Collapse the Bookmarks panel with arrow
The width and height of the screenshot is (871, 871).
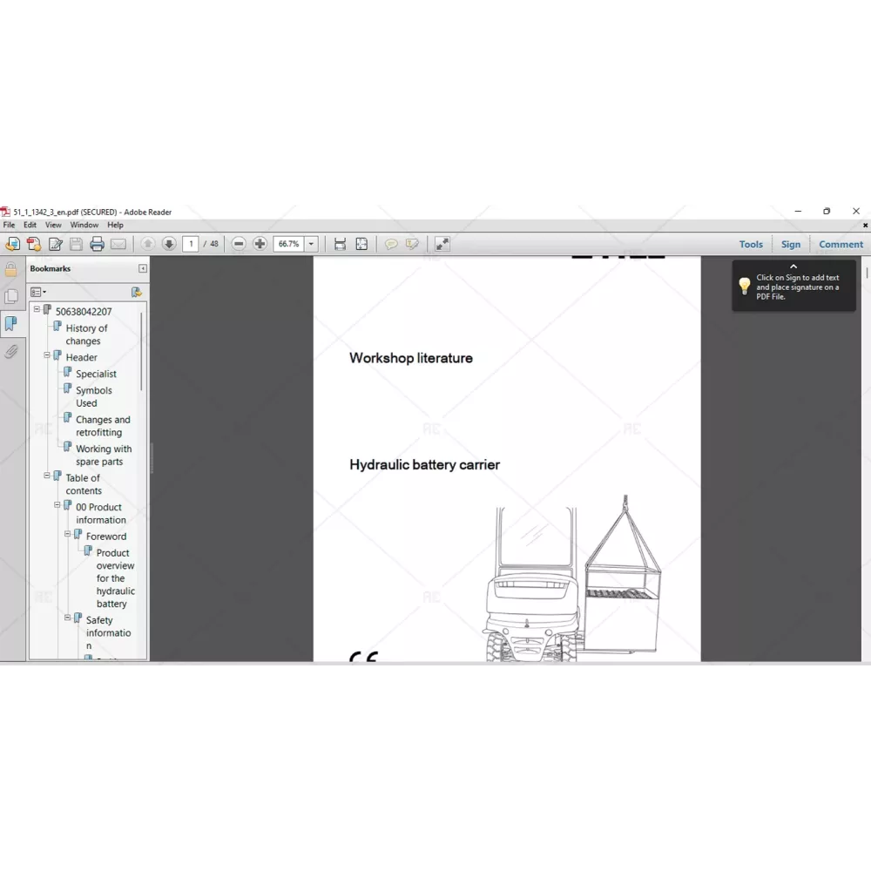pos(143,269)
